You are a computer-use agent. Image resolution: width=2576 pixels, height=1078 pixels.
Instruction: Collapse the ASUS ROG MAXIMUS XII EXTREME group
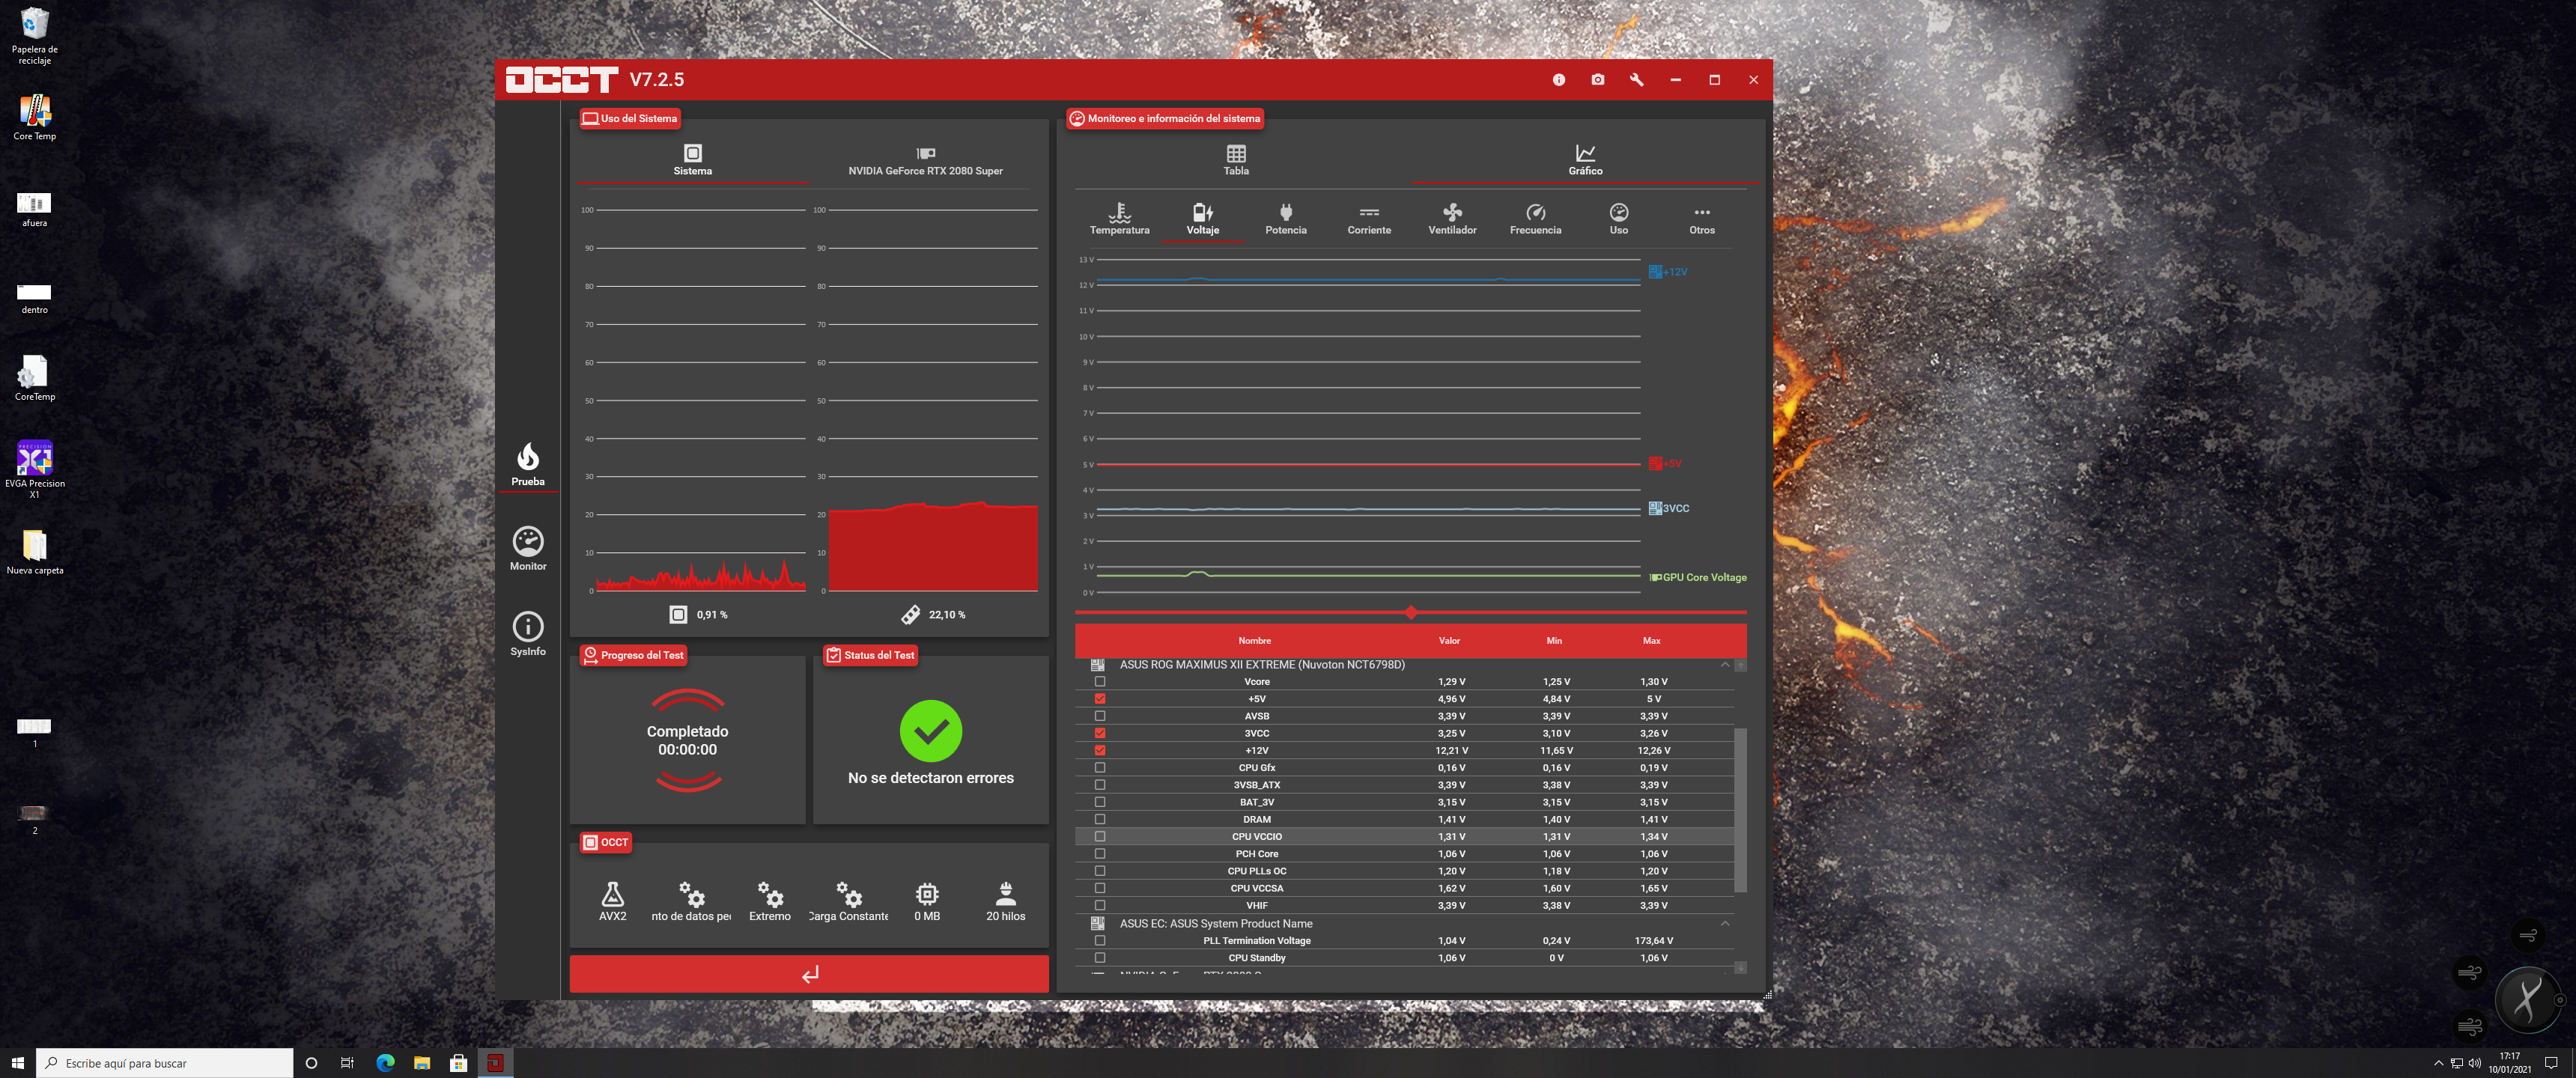coord(1724,665)
